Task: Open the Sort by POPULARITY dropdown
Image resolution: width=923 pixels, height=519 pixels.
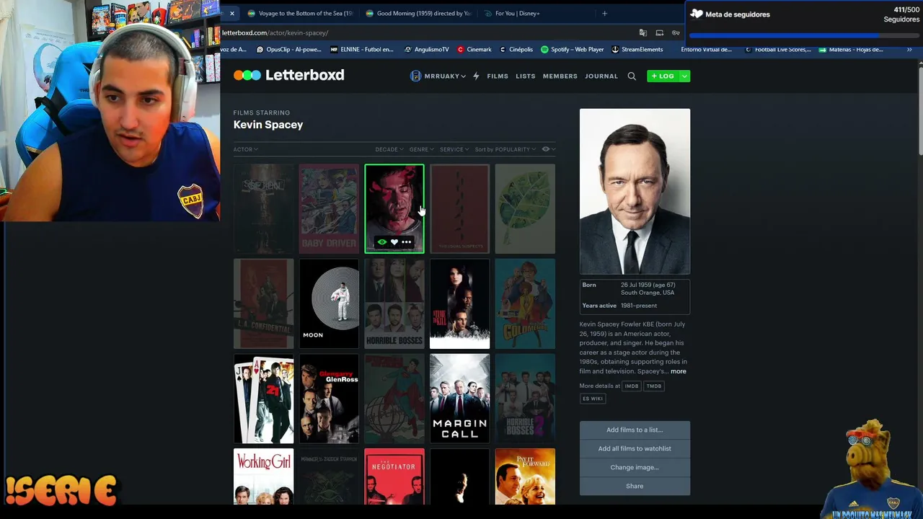Action: coord(505,149)
